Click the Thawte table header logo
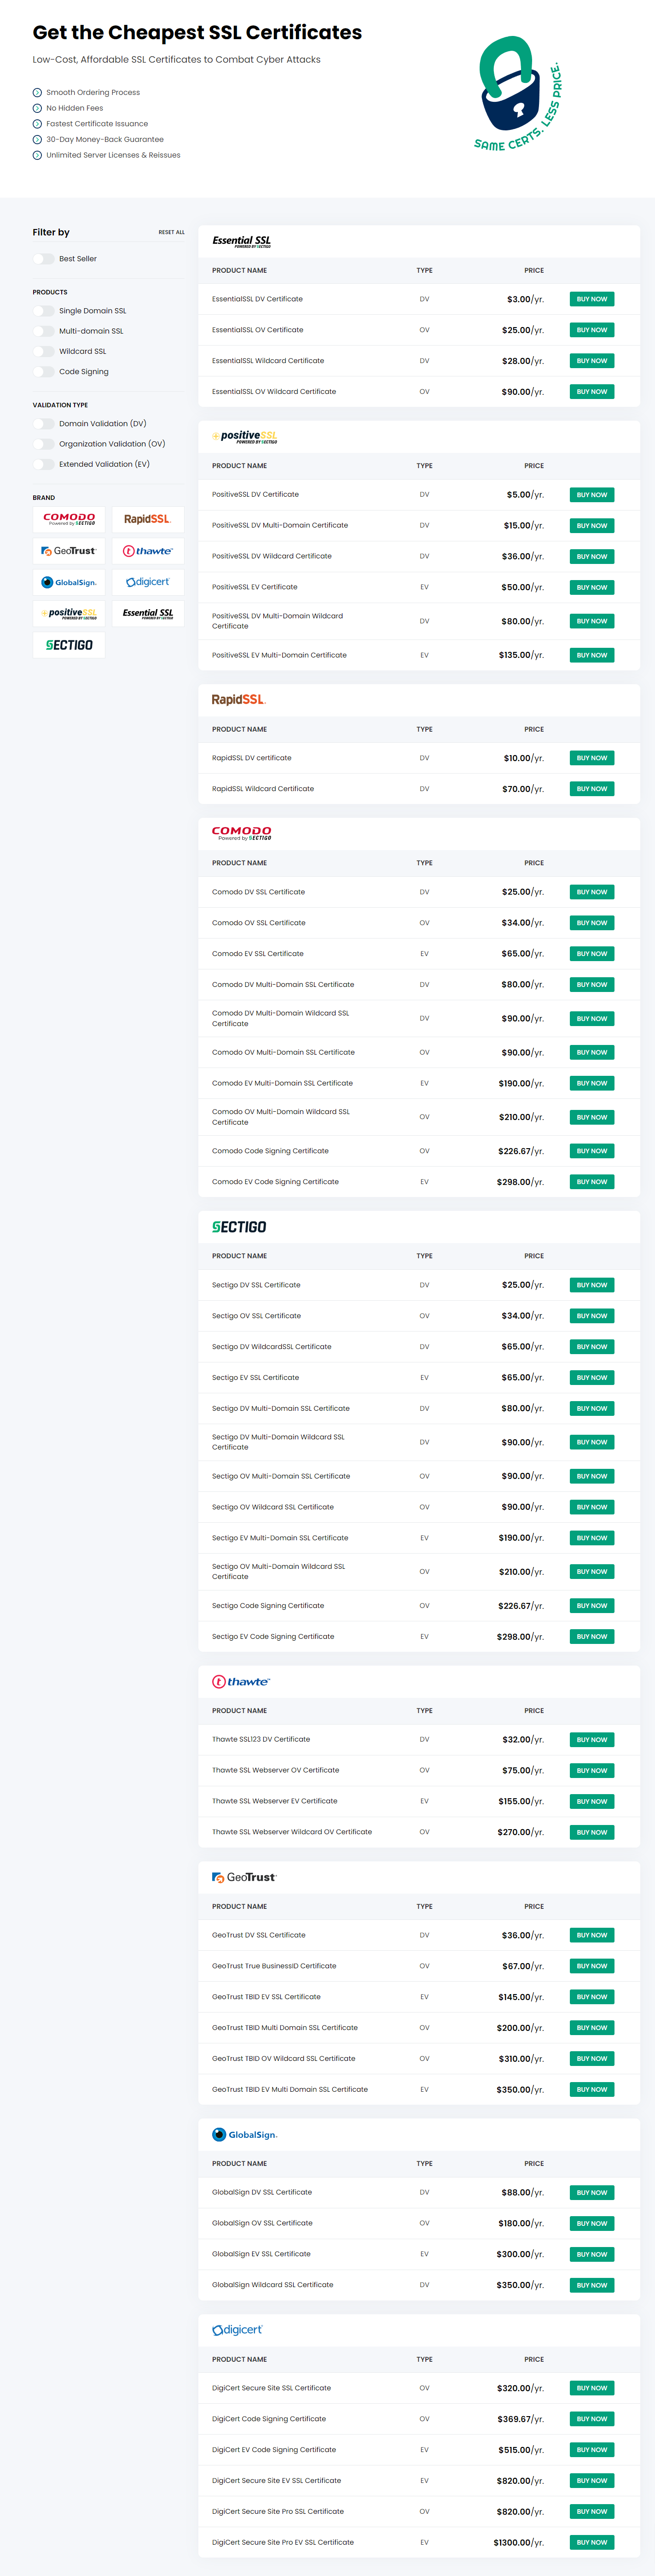The width and height of the screenshot is (655, 2576). point(241,1682)
